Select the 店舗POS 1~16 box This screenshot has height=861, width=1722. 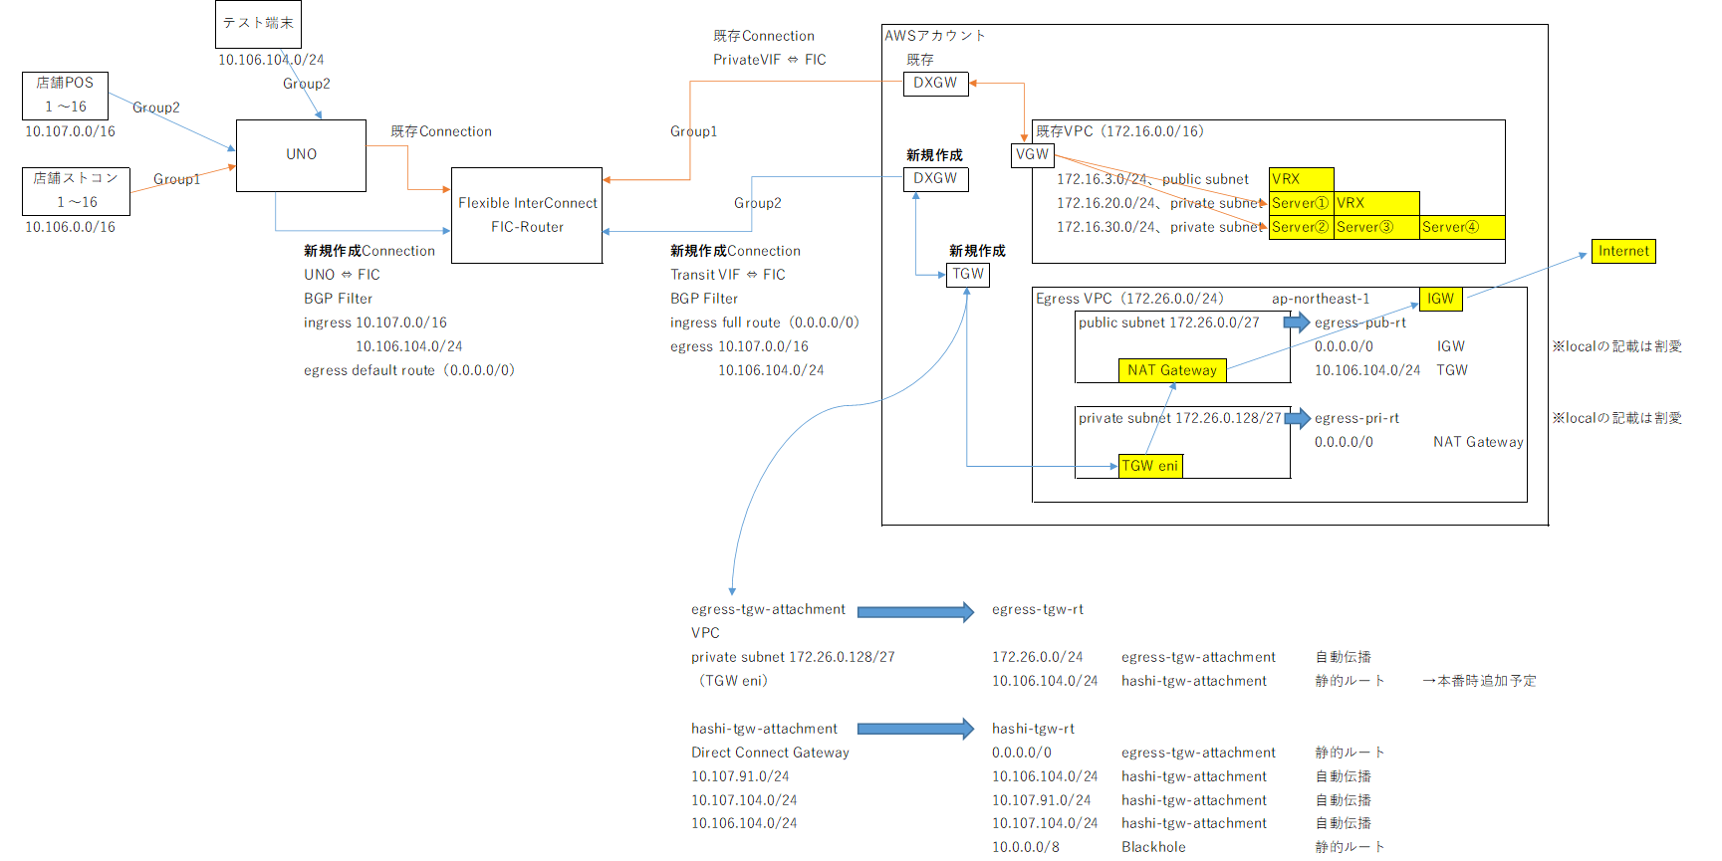coord(66,96)
